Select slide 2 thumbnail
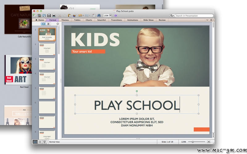Viewport: 247px width, 154px height. tap(47, 49)
